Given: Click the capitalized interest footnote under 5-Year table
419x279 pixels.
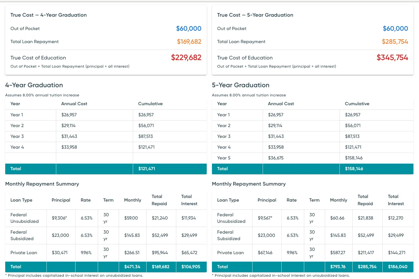Looking at the screenshot, I should point(281,275).
